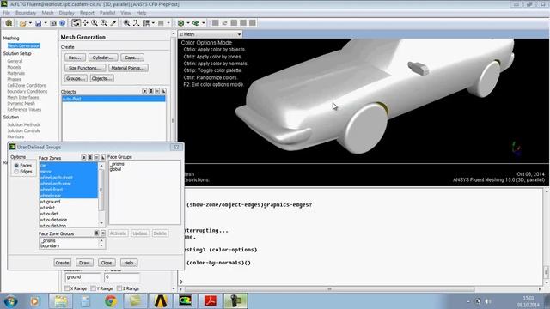Open the Parallel menu
This screenshot has height=309, width=550.
(107, 13)
